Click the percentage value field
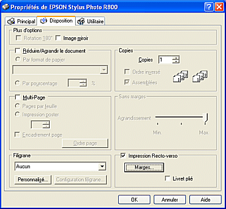 [x=74, y=83]
